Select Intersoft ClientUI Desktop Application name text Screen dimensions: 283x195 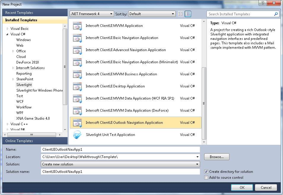coord(115,86)
